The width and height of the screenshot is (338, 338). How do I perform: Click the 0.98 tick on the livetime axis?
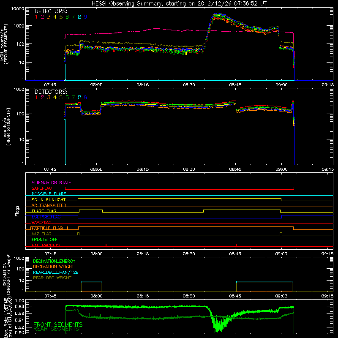(20, 307)
